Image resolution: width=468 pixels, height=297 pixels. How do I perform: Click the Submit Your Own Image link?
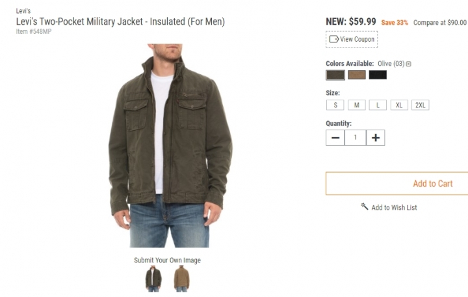[x=167, y=261]
